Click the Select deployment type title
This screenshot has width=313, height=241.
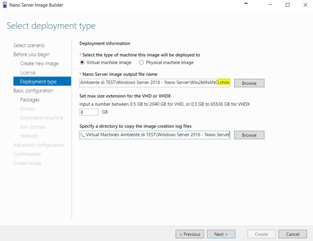(x=51, y=26)
